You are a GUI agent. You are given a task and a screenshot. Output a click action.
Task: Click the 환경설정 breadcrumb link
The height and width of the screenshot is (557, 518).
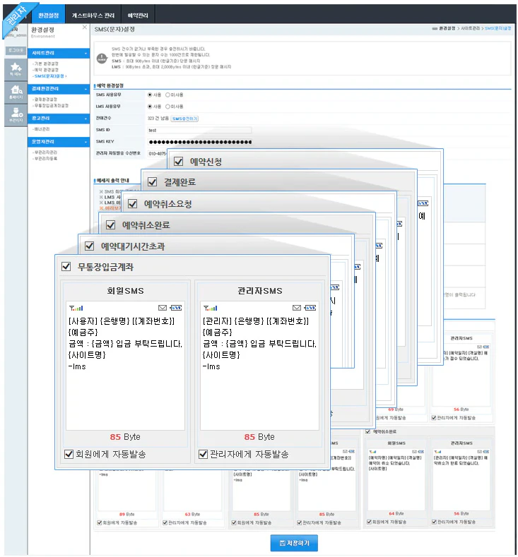click(x=447, y=28)
